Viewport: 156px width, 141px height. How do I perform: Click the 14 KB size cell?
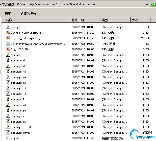click(145, 44)
